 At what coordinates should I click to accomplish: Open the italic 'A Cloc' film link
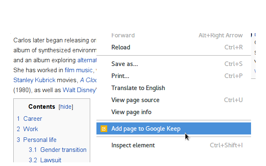(88, 80)
